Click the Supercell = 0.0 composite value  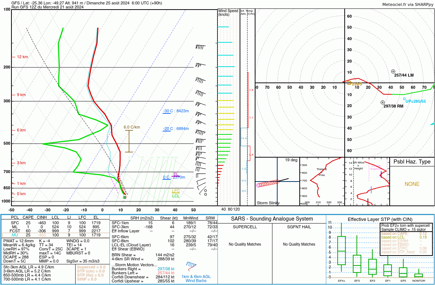tap(91, 267)
